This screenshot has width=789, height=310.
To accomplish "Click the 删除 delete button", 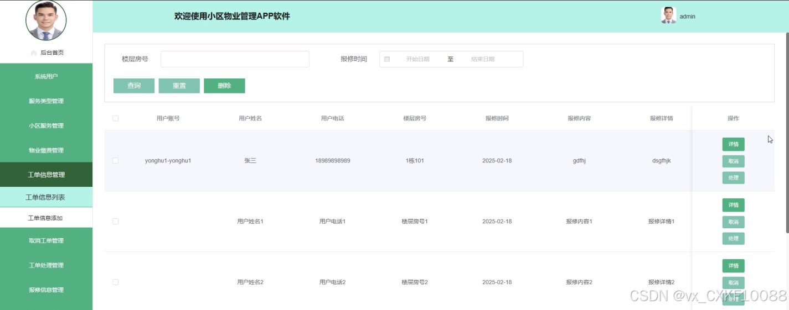I will [x=224, y=86].
